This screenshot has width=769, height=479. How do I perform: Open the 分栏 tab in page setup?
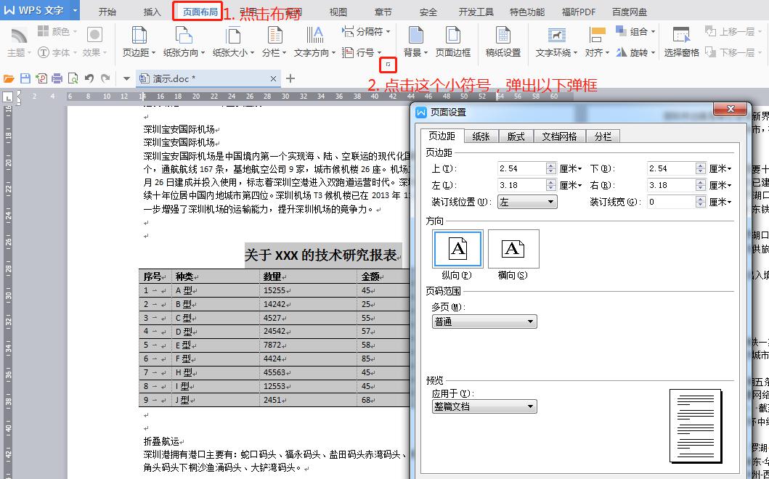click(x=603, y=136)
